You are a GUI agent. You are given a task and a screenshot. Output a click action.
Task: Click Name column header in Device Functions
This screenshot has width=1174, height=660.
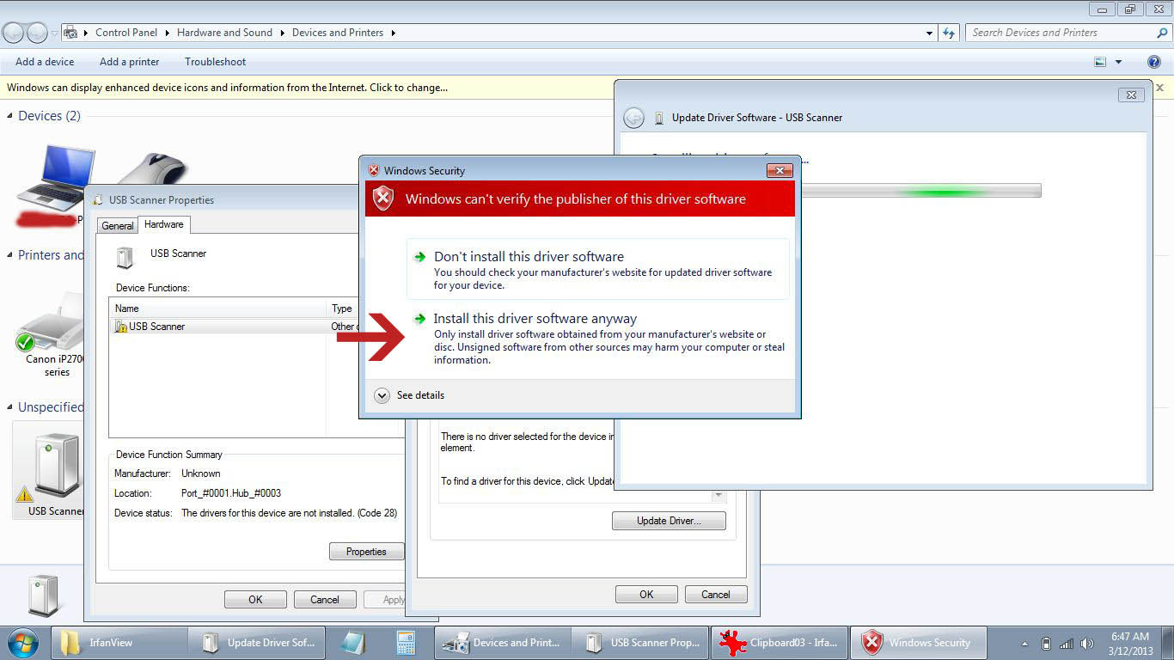click(x=218, y=309)
